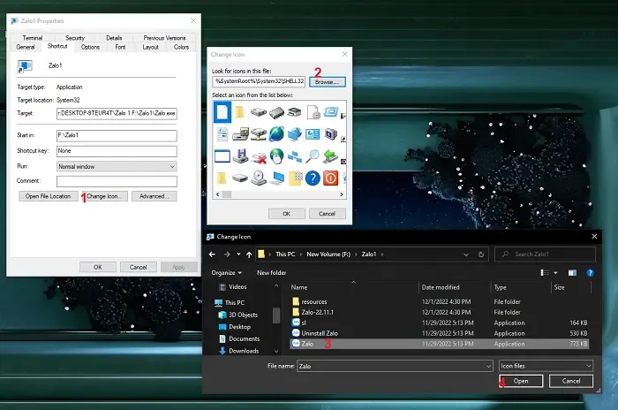618x410 pixels.
Task: Toggle the preview pane icon
Action: click(x=574, y=272)
